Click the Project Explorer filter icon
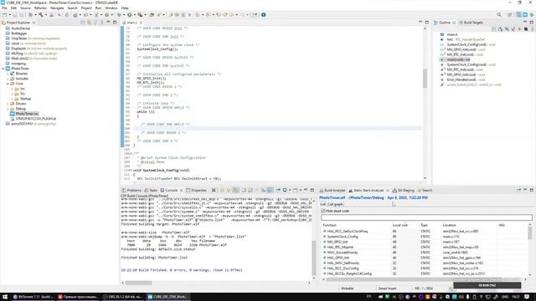This screenshot has height=301, width=536. point(95,23)
